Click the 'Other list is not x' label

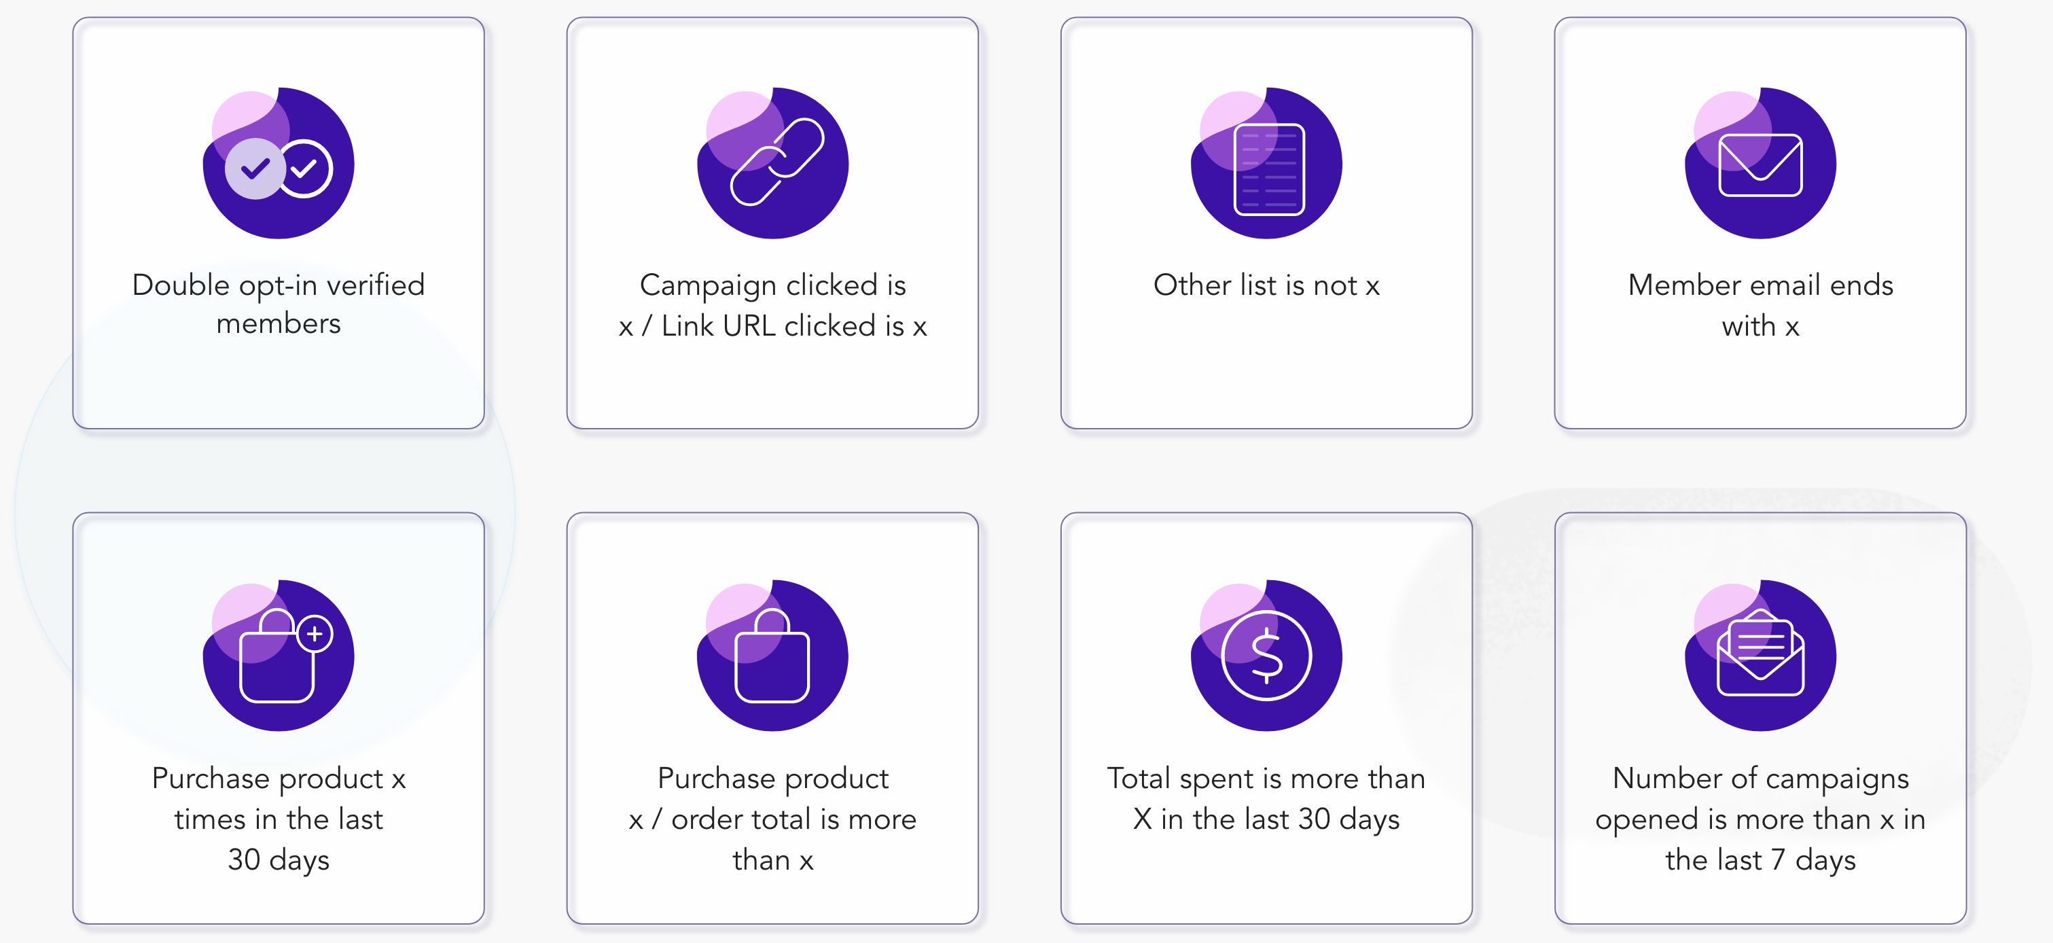point(1266,285)
